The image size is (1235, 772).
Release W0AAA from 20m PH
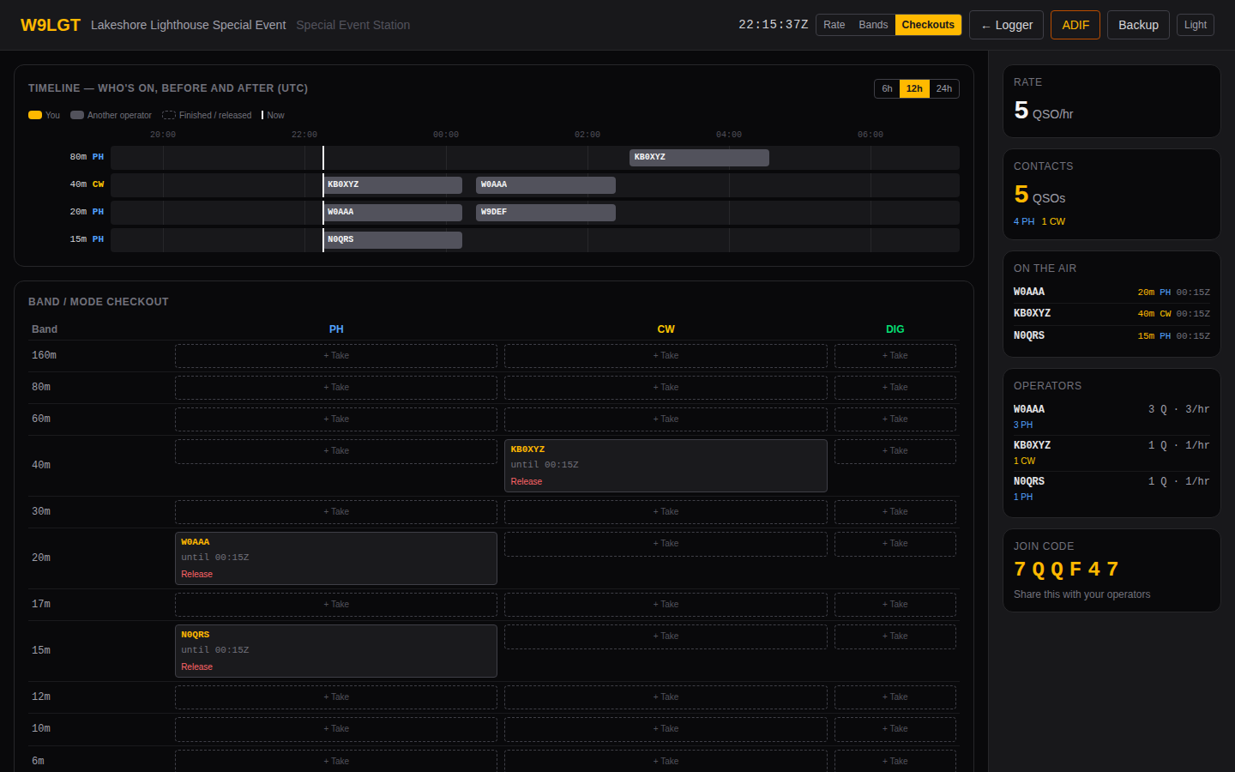[197, 575]
